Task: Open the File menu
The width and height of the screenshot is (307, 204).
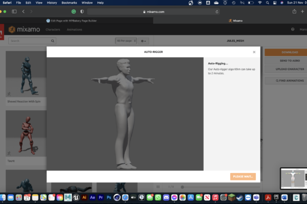Action: (x=18, y=3)
